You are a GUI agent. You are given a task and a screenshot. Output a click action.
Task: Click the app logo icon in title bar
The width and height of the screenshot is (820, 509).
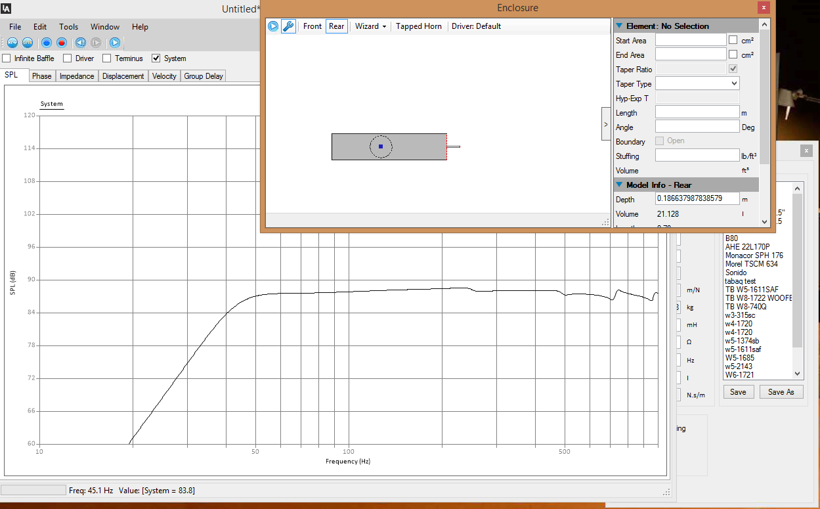7,9
